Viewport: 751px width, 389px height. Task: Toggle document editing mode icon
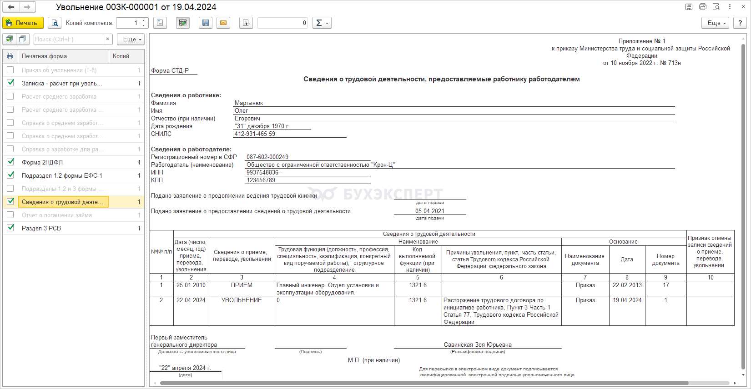183,23
